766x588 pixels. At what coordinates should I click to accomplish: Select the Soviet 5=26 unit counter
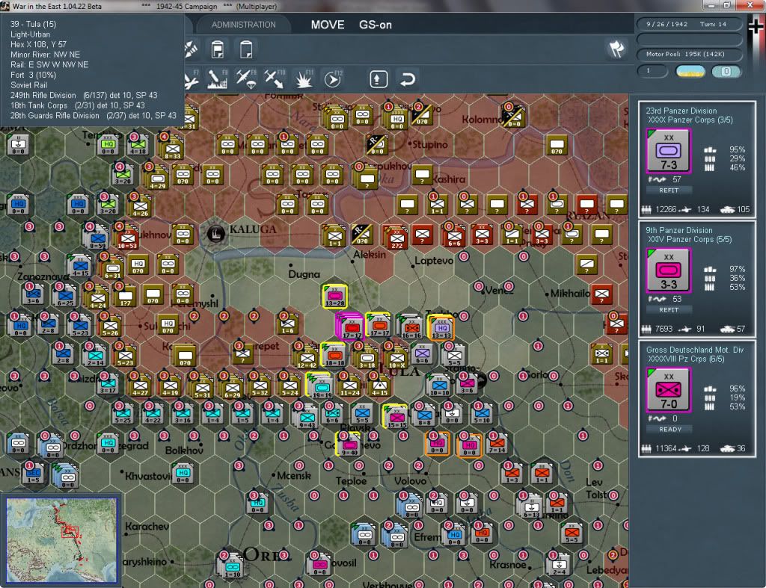point(109,326)
